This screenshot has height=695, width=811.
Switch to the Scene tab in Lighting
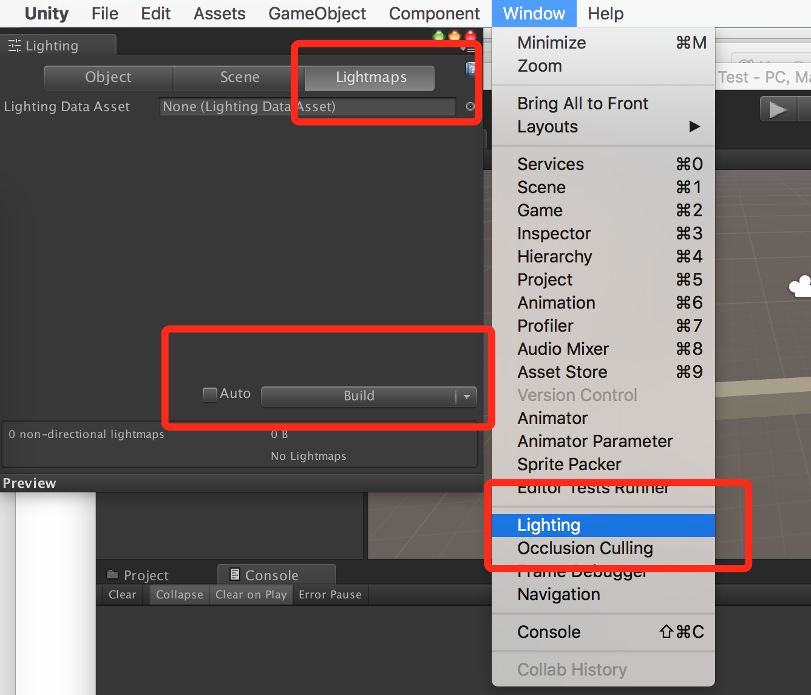240,77
